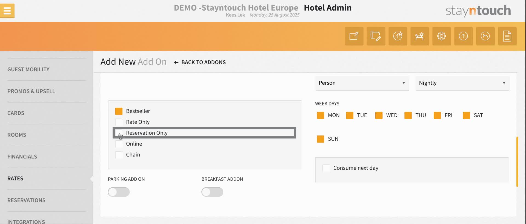Open Integrations in the sidebar
The width and height of the screenshot is (526, 224).
26,222
